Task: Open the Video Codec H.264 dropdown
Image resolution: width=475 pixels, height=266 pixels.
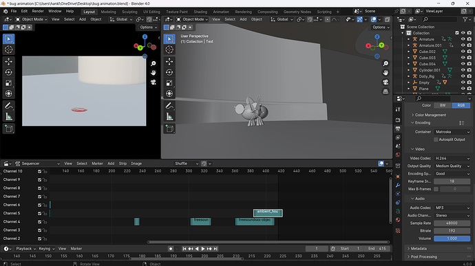Action: coord(452,158)
